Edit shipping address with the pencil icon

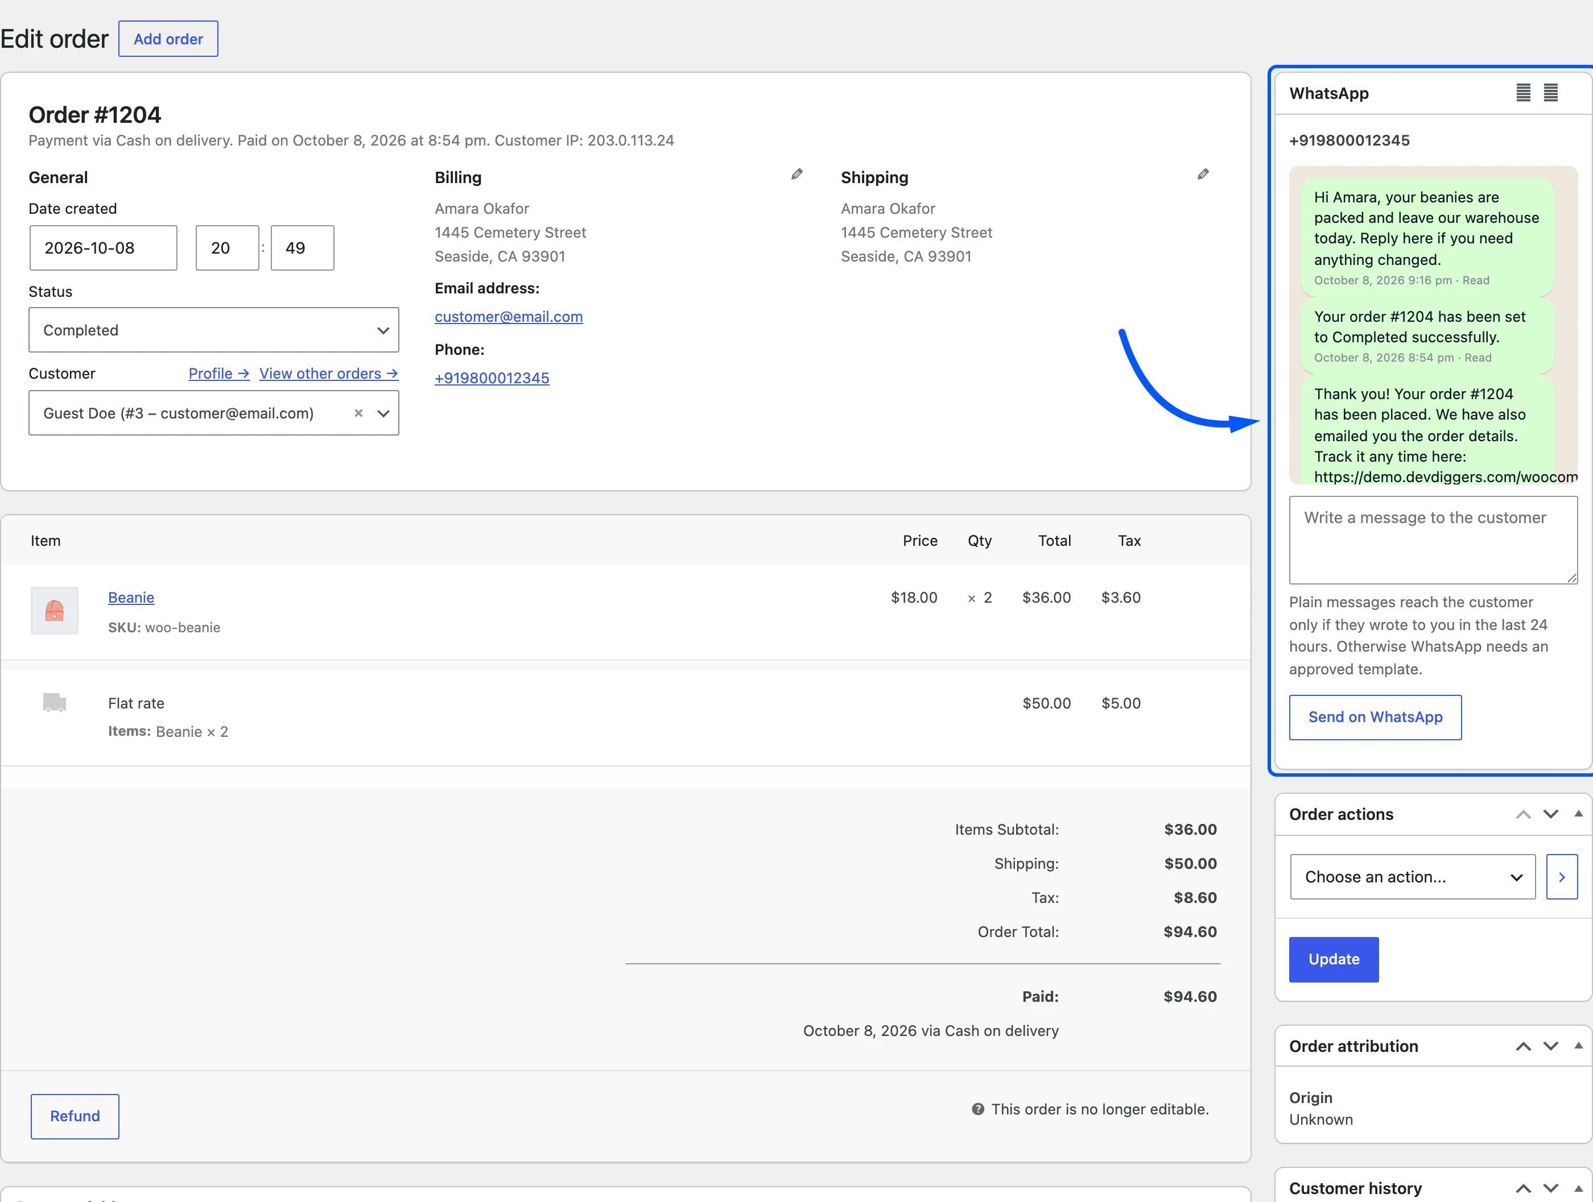(1203, 174)
